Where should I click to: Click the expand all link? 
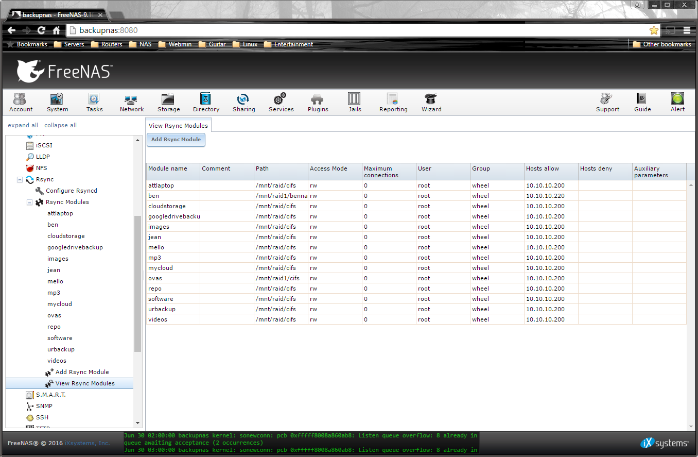click(x=23, y=125)
